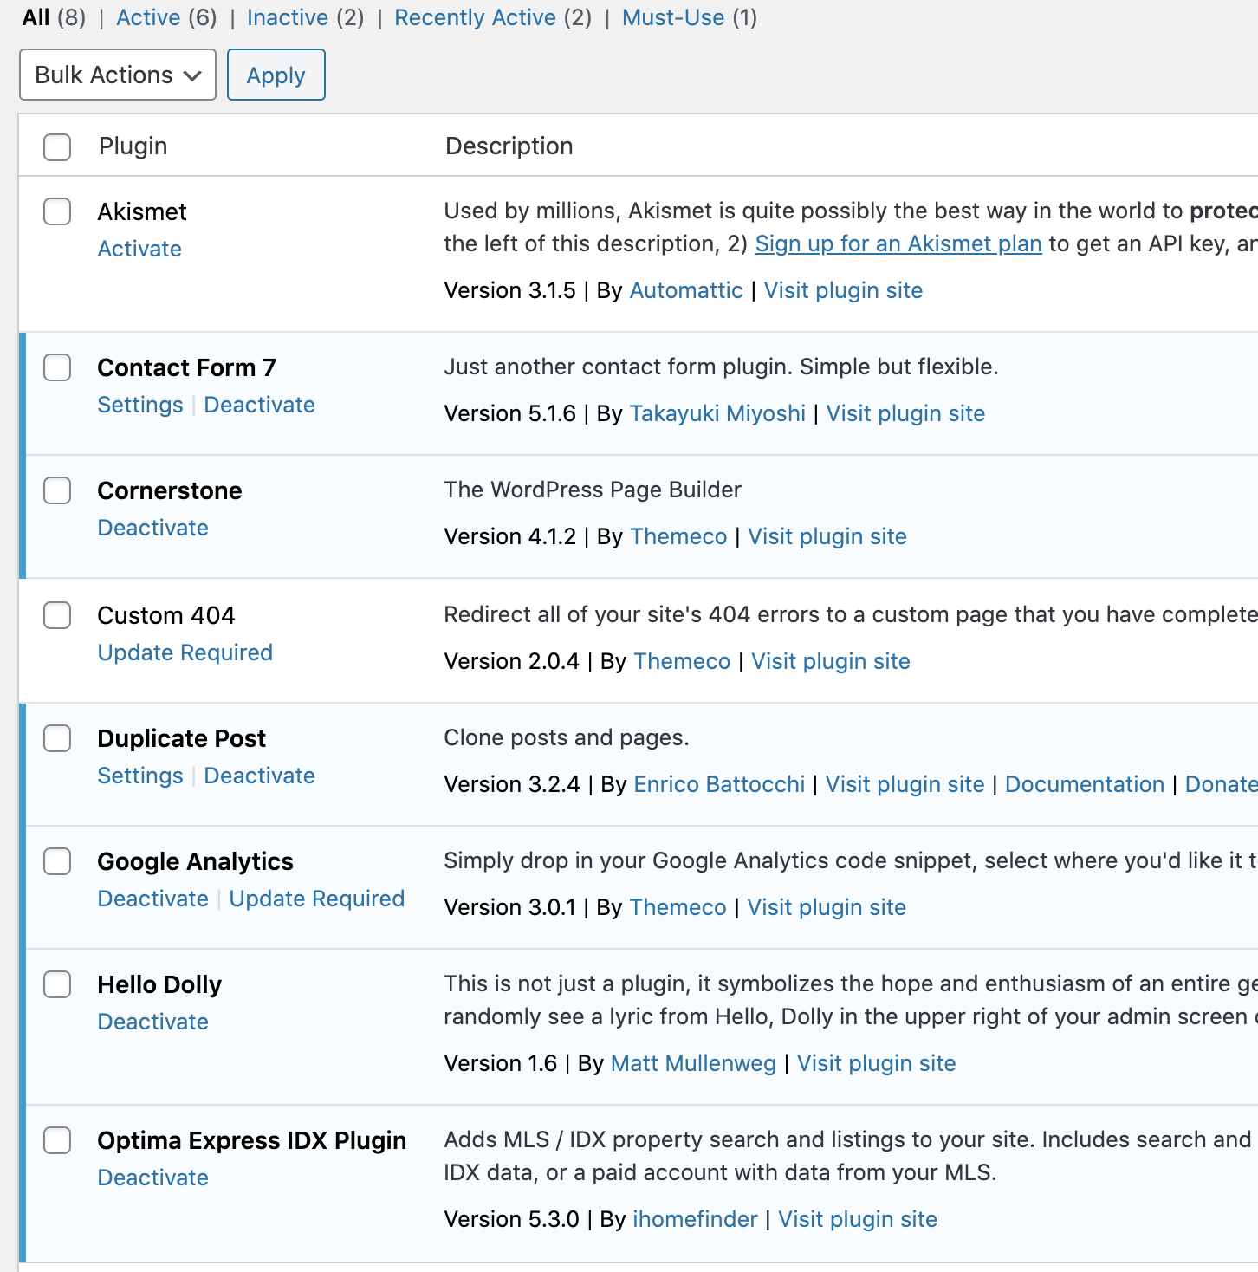The width and height of the screenshot is (1258, 1272).
Task: Check the Duplicate Post checkbox
Action: tap(57, 737)
